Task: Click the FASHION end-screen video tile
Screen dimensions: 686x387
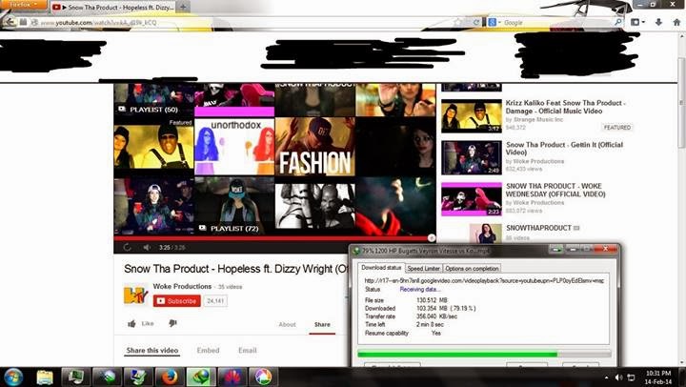Action: coord(315,147)
